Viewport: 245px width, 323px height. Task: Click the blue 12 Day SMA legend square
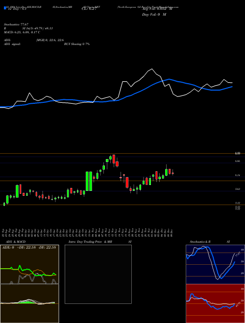tap(5, 8)
